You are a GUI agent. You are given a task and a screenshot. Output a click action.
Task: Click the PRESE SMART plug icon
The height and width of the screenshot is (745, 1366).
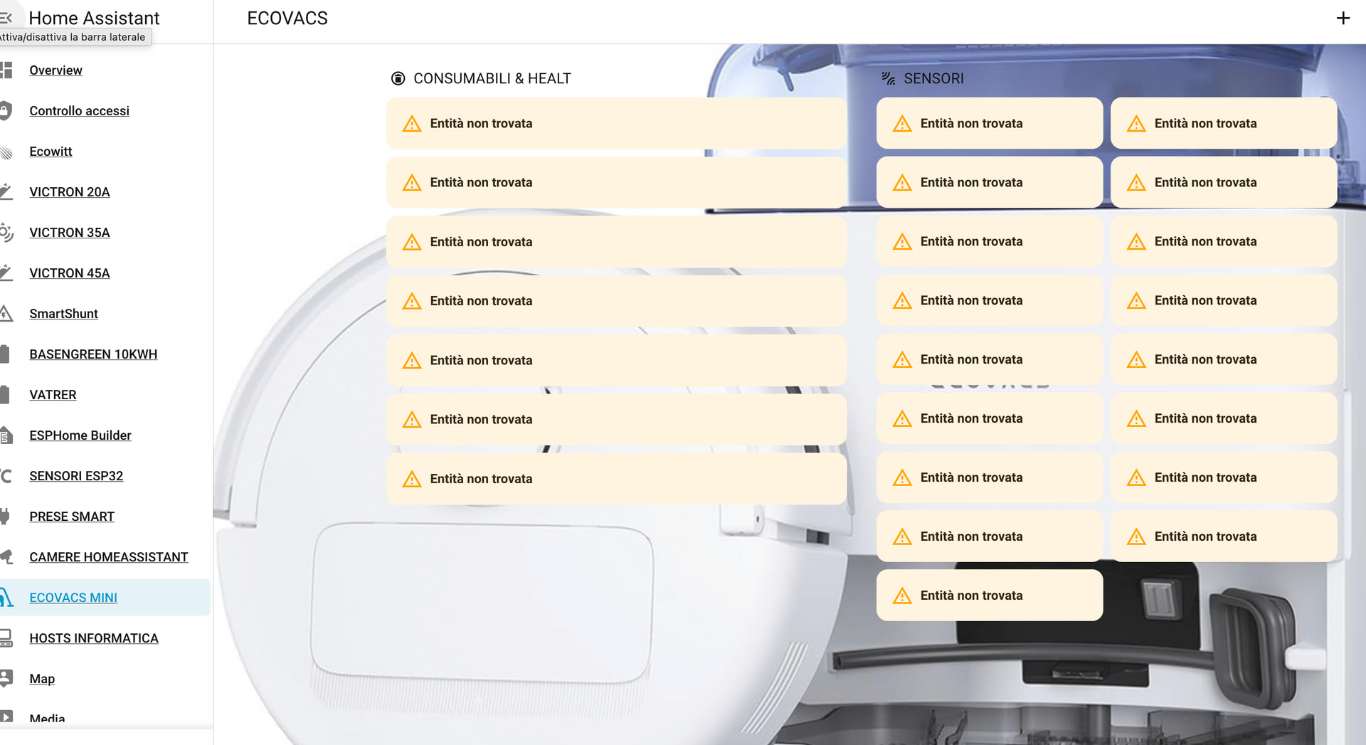6,516
